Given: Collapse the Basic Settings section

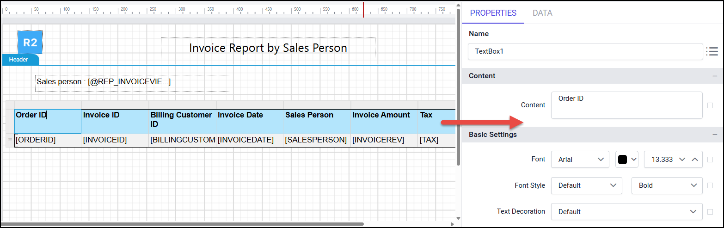Looking at the screenshot, I should click(715, 135).
